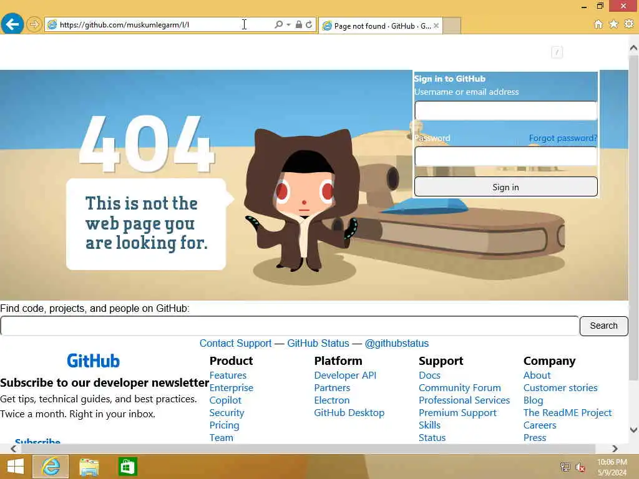This screenshot has width=639, height=479.
Task: Open the Features link under Product
Action: click(x=228, y=375)
